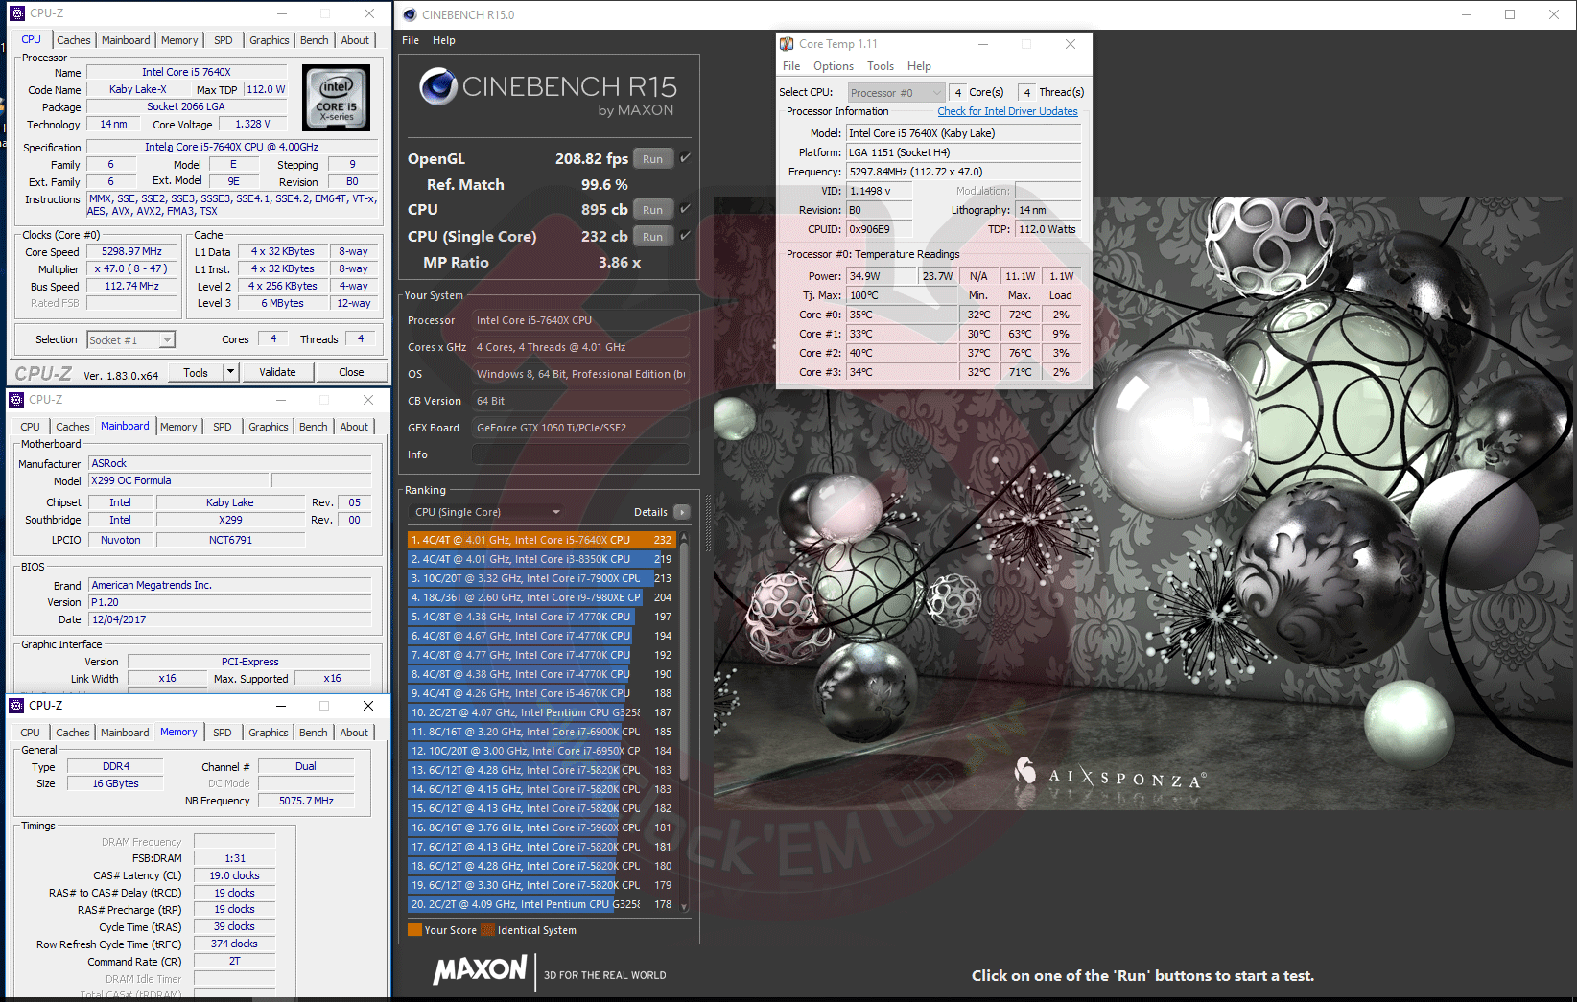Click the CINEBENCH R15.0 title bar icon
The width and height of the screenshot is (1577, 1002).
point(410,14)
